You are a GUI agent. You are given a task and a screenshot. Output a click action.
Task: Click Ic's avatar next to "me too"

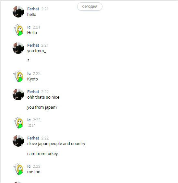(18, 169)
